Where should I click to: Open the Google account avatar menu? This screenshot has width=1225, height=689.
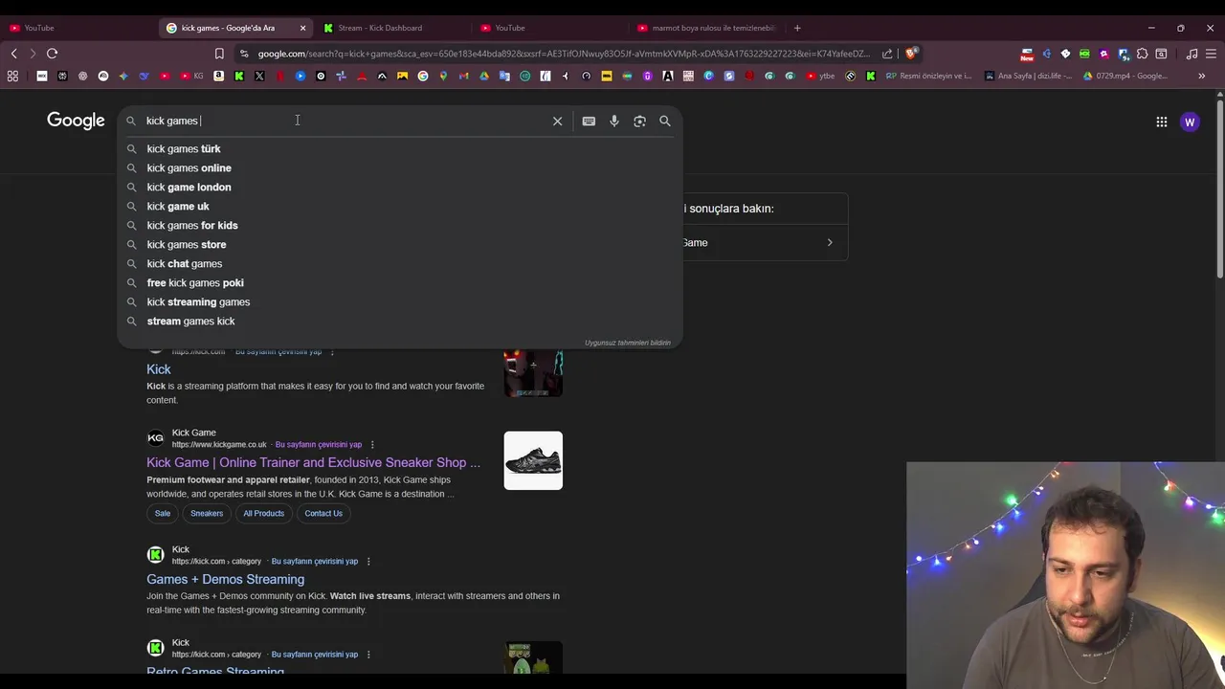[x=1190, y=122]
